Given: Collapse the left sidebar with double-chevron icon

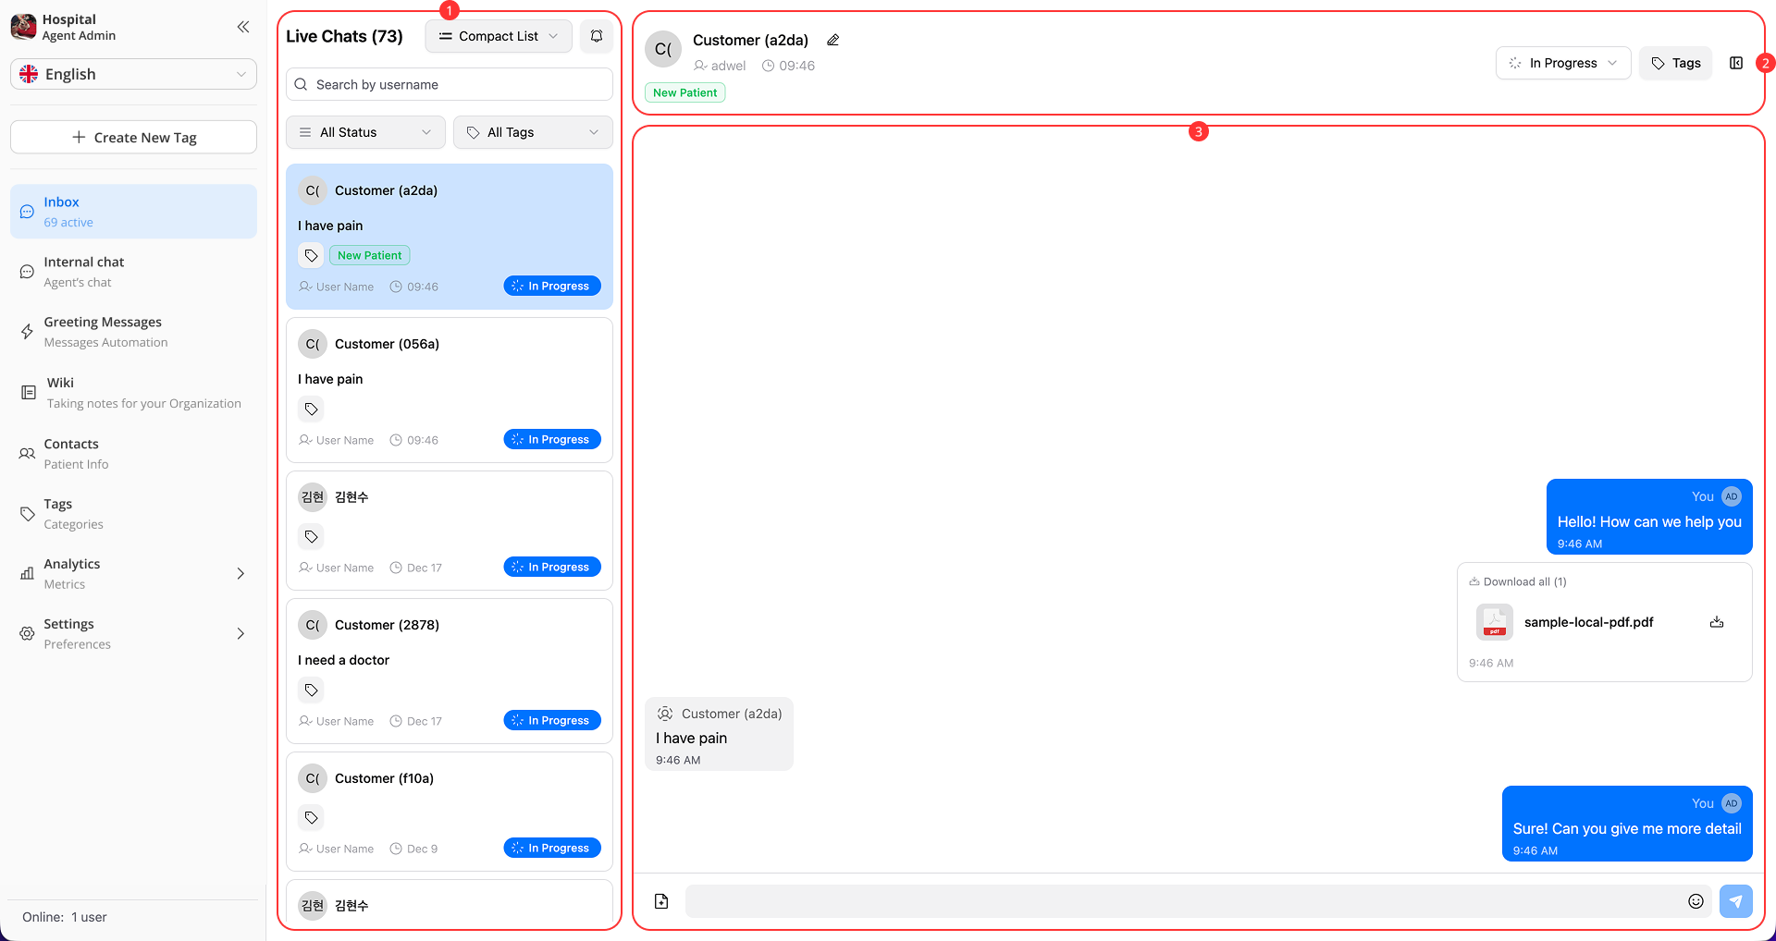Looking at the screenshot, I should click(x=243, y=27).
